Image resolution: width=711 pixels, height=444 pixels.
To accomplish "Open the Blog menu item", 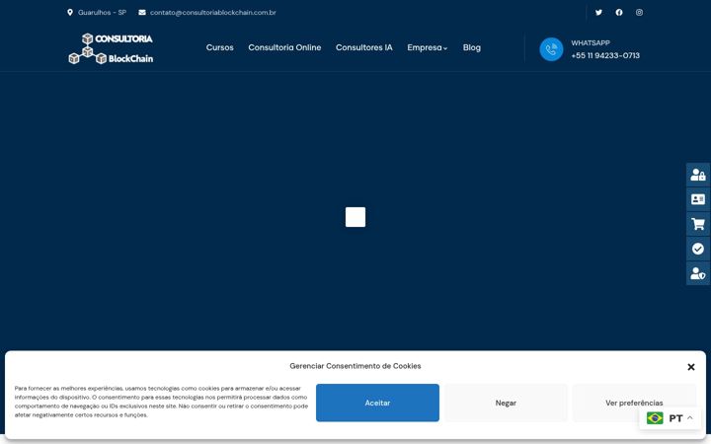I will tap(472, 47).
